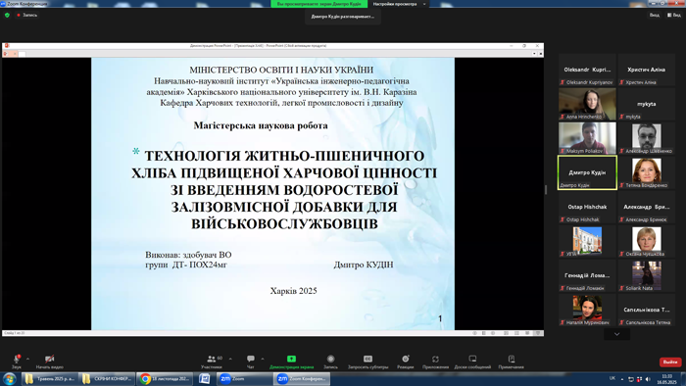Select Александр Шевченко participant tile

click(646, 138)
